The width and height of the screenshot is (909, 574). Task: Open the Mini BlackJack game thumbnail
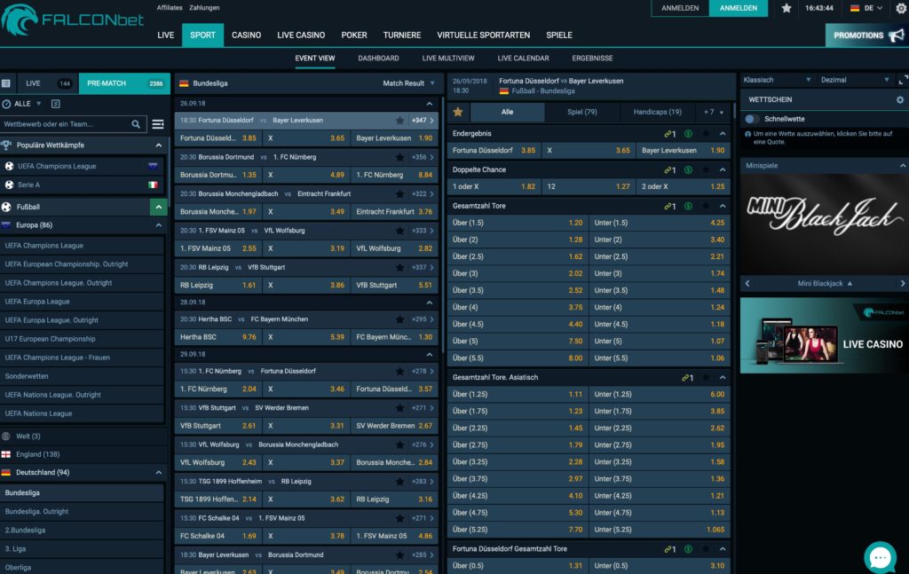click(x=825, y=224)
